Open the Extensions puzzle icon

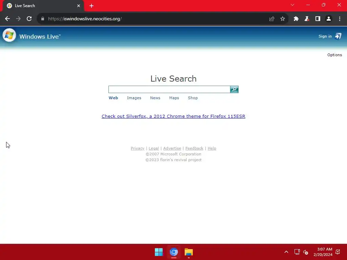(x=296, y=19)
